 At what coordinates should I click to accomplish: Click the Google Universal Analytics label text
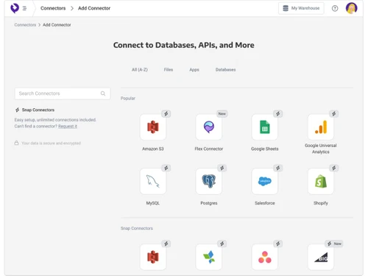321,149
